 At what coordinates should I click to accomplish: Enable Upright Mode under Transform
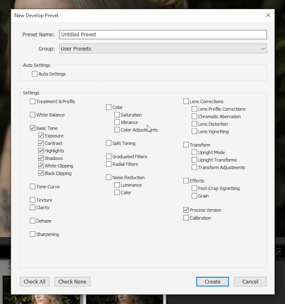point(194,152)
